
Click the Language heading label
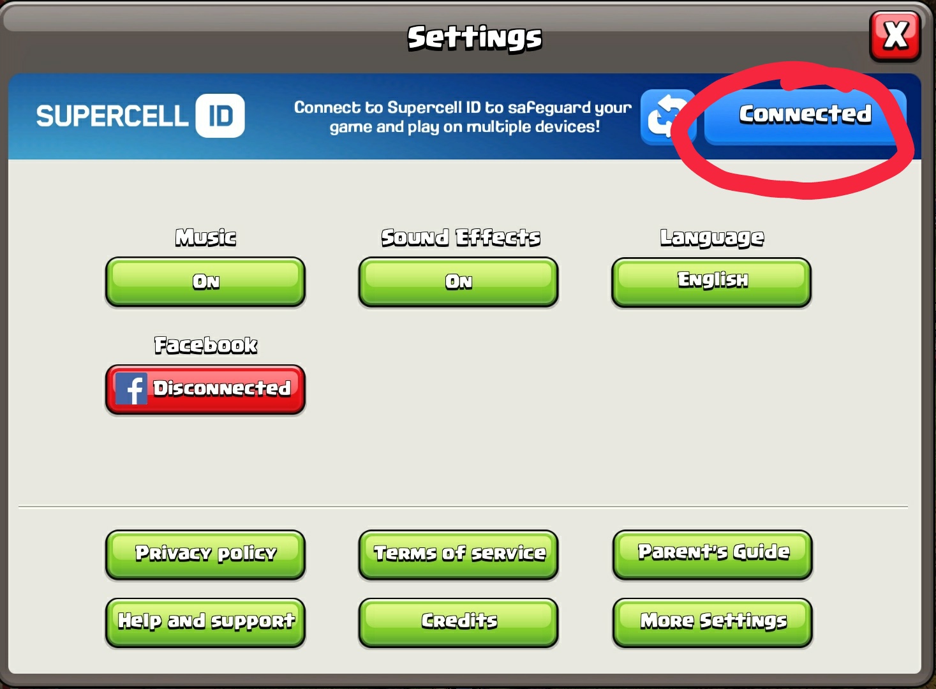[712, 237]
